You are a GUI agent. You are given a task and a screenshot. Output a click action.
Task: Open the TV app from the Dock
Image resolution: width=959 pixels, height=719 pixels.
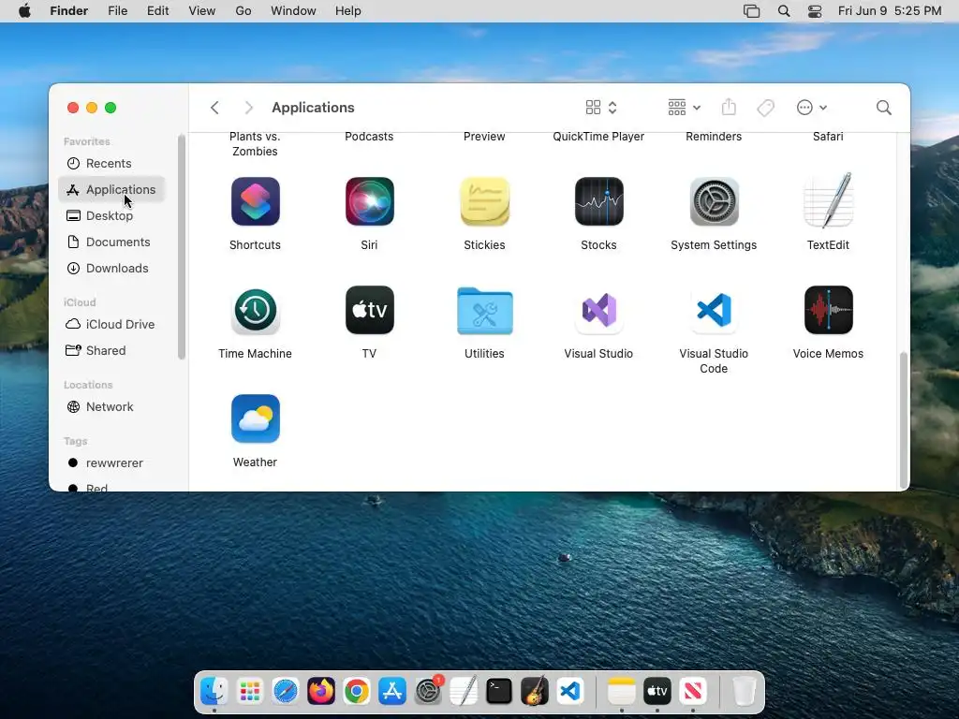click(657, 692)
